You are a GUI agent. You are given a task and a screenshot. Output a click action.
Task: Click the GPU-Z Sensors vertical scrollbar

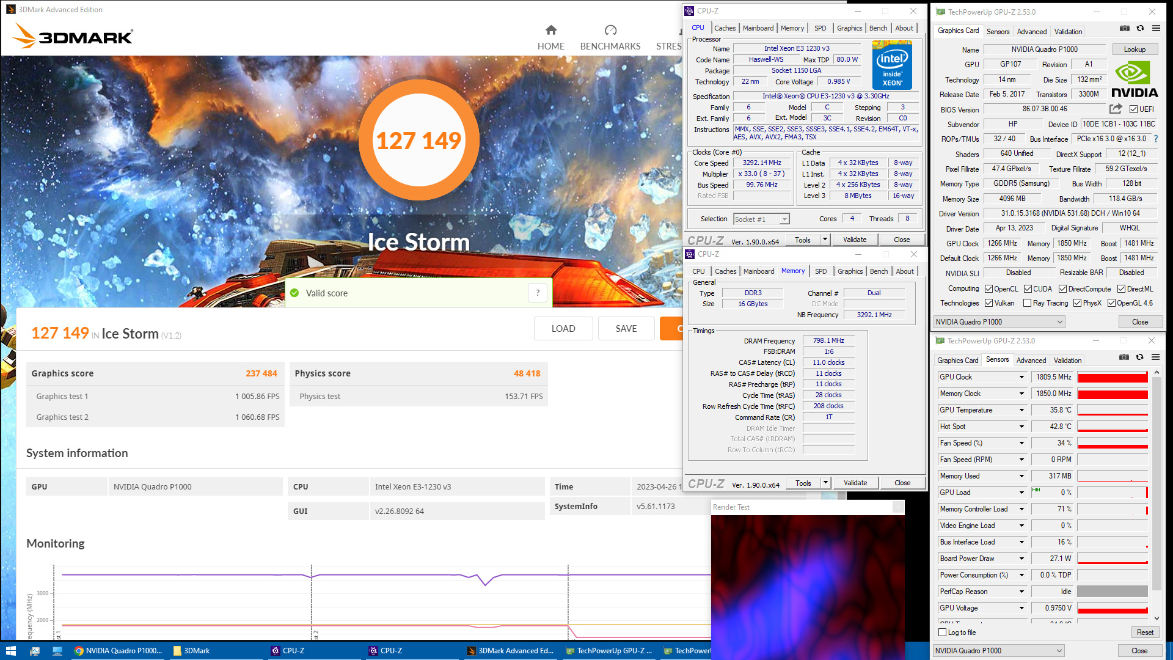(1156, 496)
